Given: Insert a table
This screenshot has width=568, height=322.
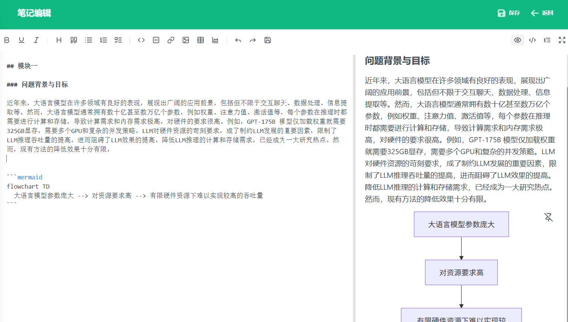Looking at the screenshot, I should click(201, 40).
